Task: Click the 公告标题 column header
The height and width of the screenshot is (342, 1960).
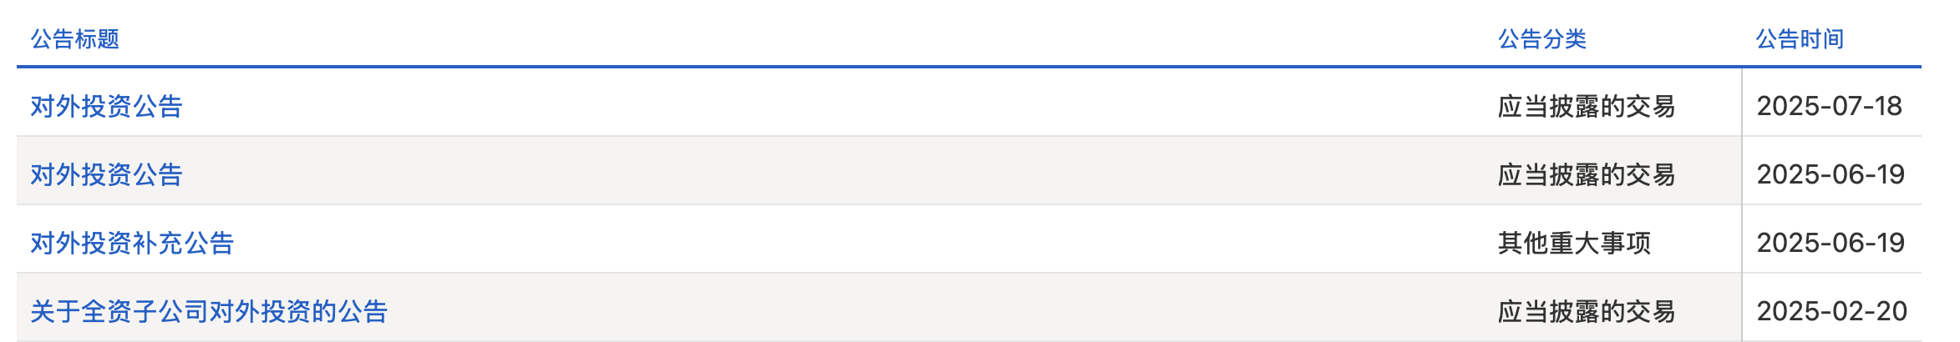Action: pyautogui.click(x=75, y=38)
